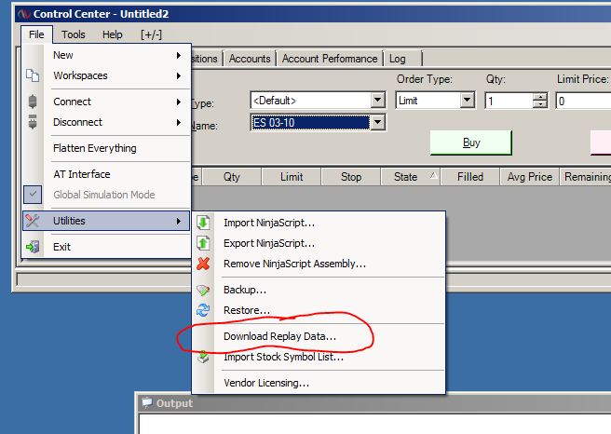Sort by the Filled column header
The image size is (611, 434).
[470, 177]
